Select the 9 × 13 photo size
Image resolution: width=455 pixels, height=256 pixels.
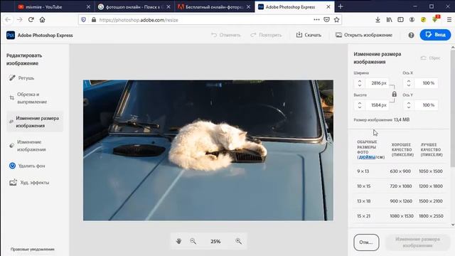363,171
